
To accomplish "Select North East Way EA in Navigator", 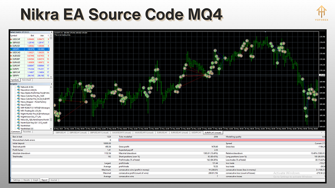I will (x=34, y=123).
